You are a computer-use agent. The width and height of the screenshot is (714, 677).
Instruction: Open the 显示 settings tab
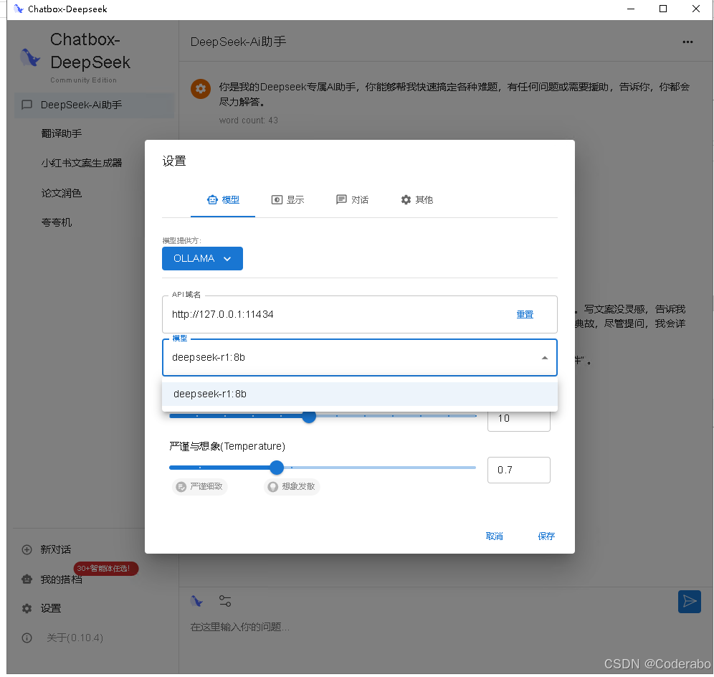[x=287, y=200]
